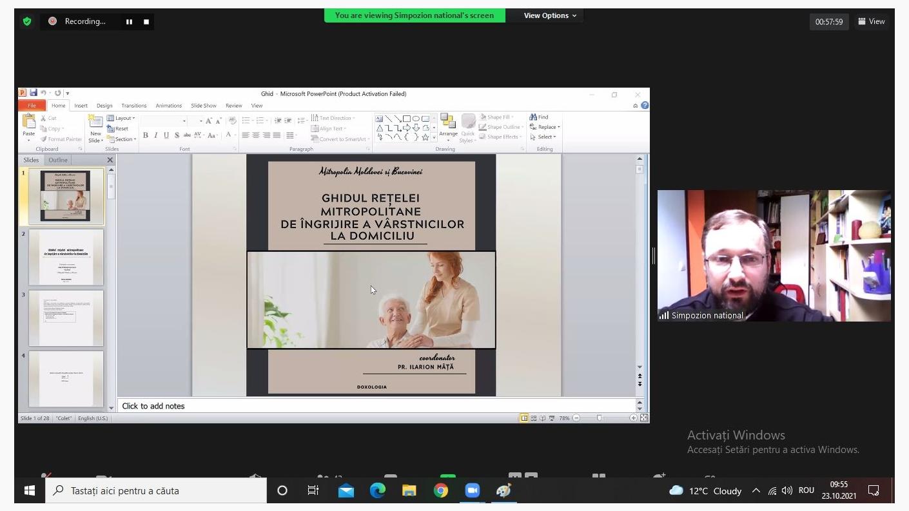Click the Paste icon in Clipboard group
The image size is (909, 511).
tap(29, 122)
